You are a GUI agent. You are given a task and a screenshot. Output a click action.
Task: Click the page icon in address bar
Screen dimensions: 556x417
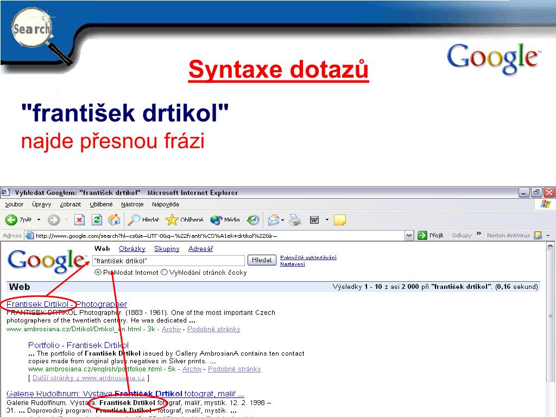pyautogui.click(x=30, y=236)
